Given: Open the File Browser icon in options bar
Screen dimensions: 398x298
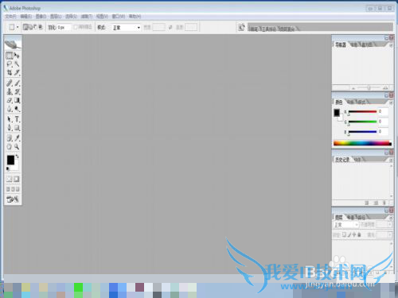Looking at the screenshot, I should (241, 27).
